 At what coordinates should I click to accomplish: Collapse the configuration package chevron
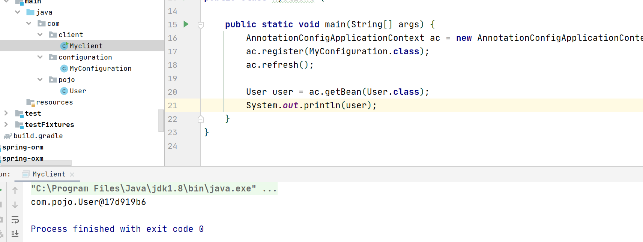tap(40, 57)
